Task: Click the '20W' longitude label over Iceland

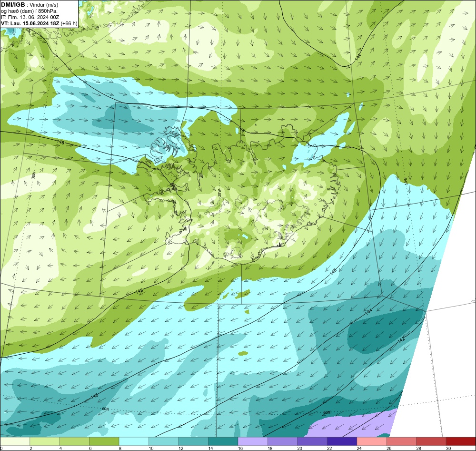Action: 219,192
